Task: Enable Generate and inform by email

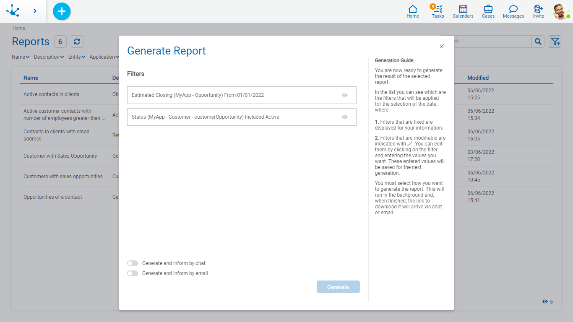Action: click(133, 273)
